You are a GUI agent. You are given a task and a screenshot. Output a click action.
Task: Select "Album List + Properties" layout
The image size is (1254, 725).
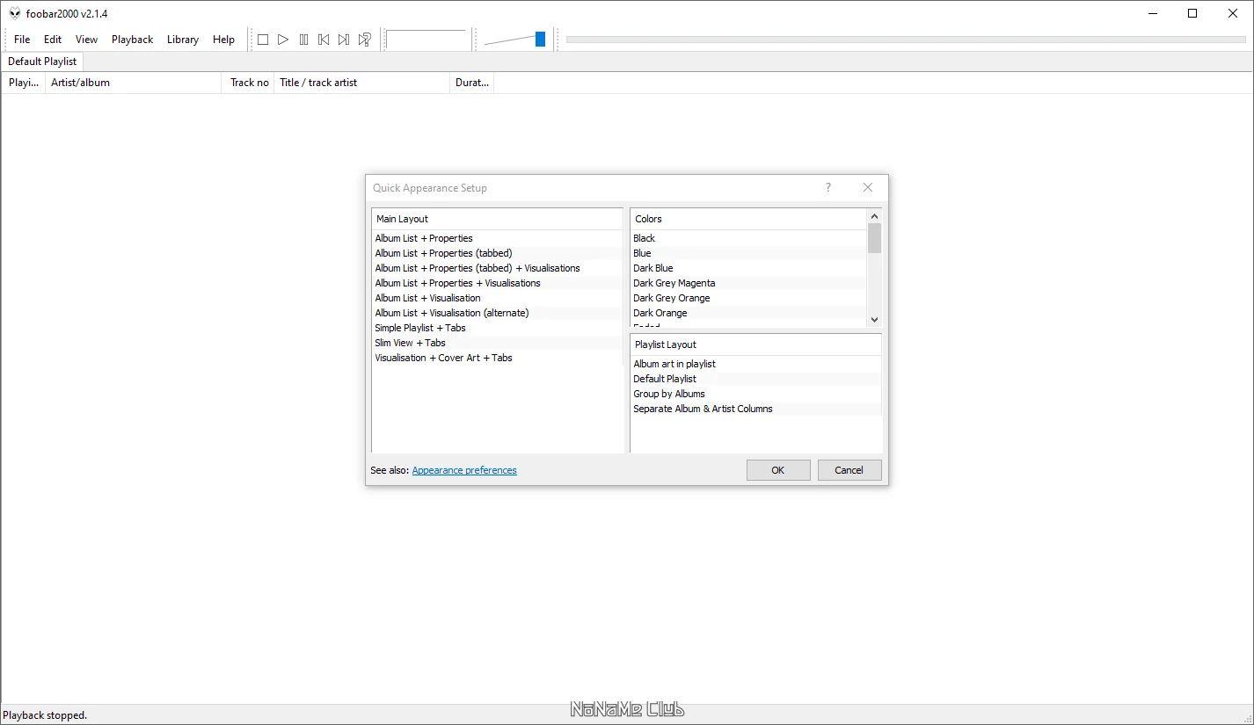click(497, 238)
